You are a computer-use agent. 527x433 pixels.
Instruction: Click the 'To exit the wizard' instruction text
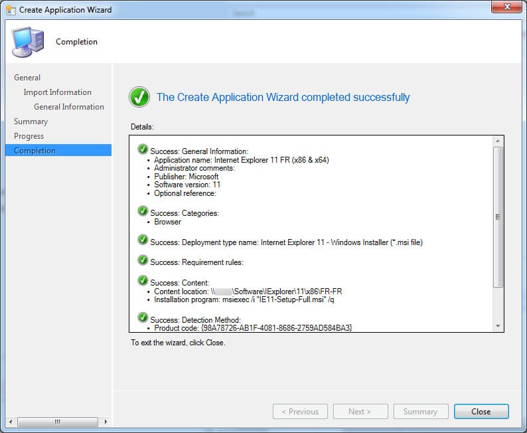178,343
